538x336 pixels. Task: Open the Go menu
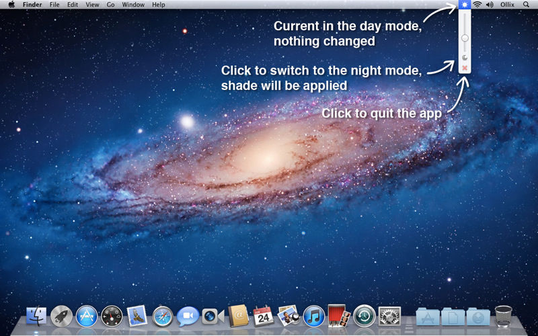click(x=110, y=5)
